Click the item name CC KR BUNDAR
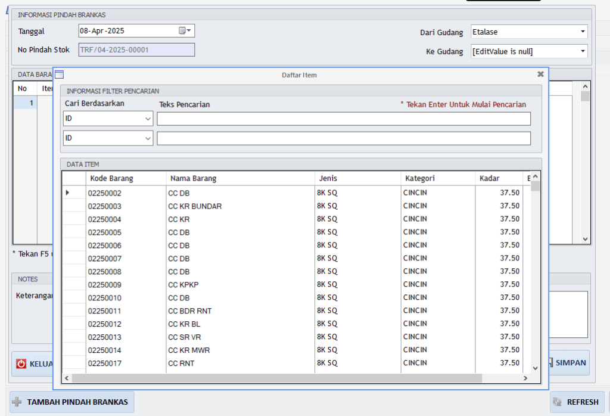Viewport: 610px width, 416px height. (195, 206)
